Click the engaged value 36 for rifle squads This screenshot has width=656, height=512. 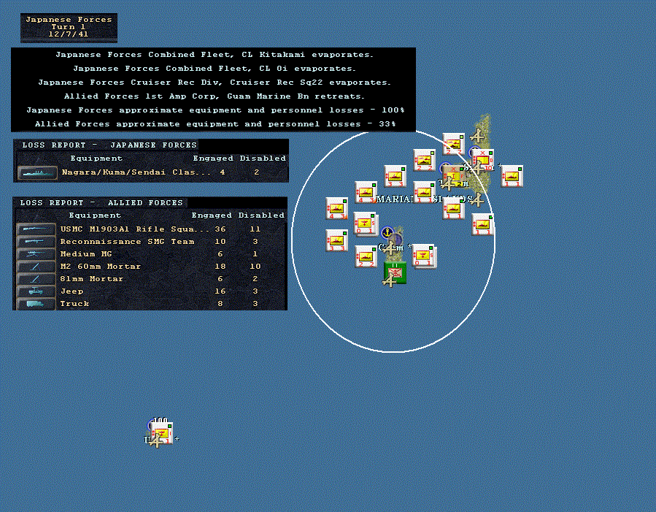(x=220, y=229)
